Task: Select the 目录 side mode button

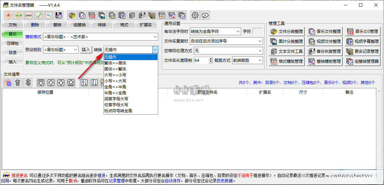Action: [12, 52]
